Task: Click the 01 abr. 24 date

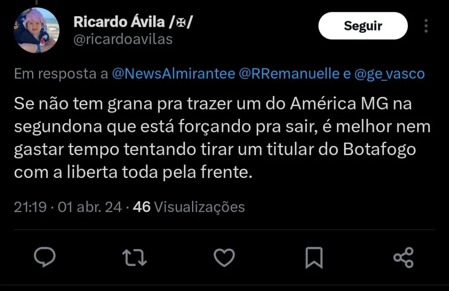Action: (90, 207)
